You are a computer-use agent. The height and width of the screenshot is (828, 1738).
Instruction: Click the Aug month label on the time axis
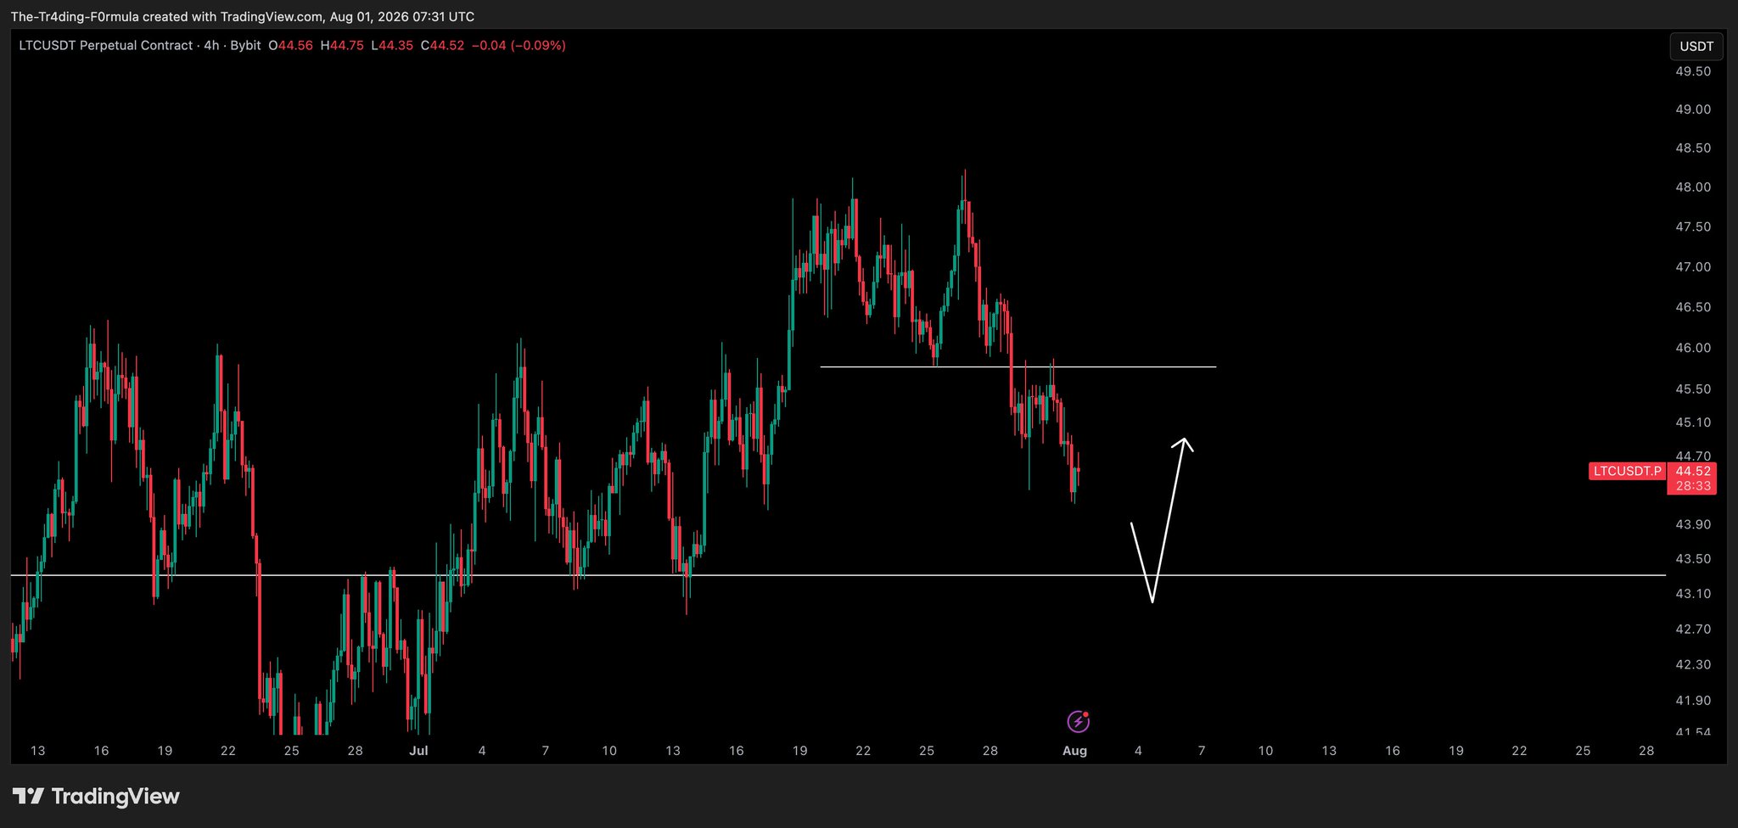point(1075,751)
